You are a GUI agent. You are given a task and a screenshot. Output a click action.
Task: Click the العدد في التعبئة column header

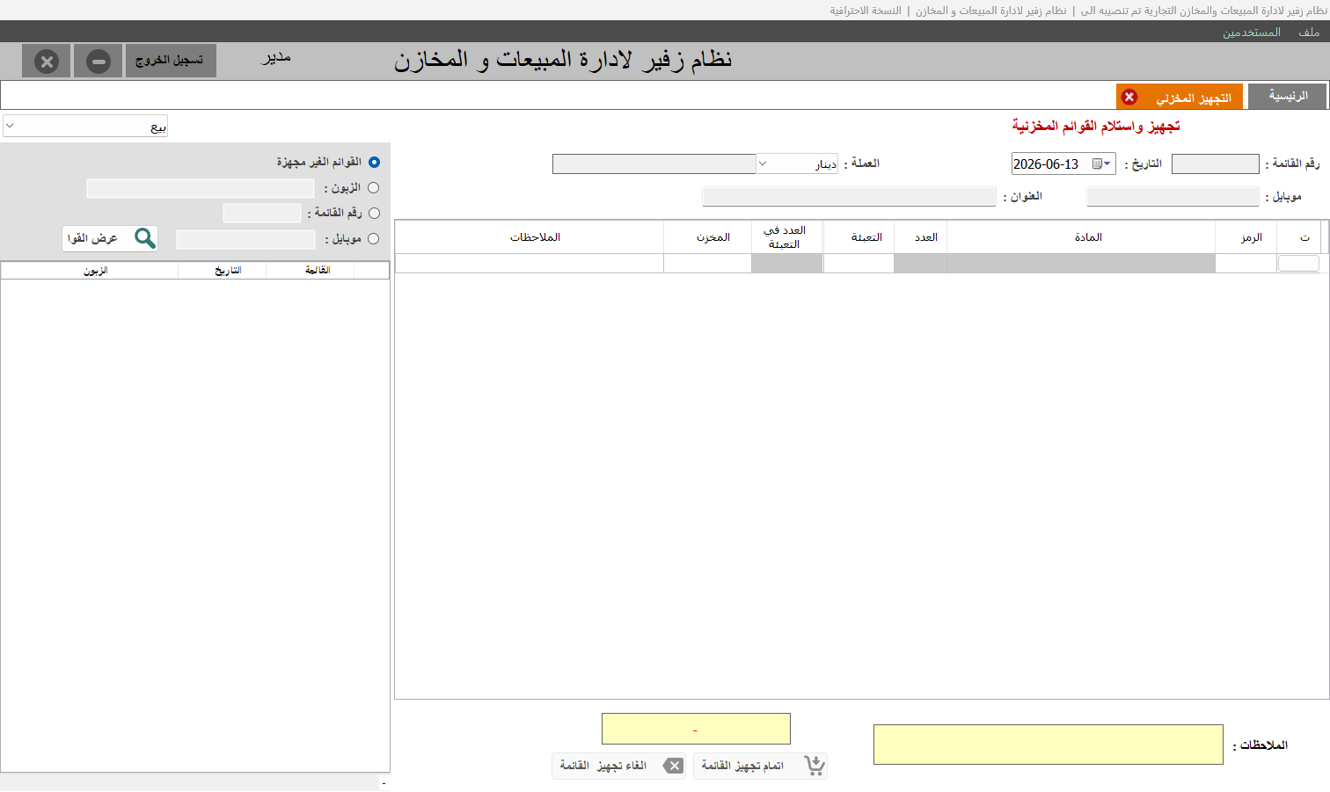(x=787, y=237)
